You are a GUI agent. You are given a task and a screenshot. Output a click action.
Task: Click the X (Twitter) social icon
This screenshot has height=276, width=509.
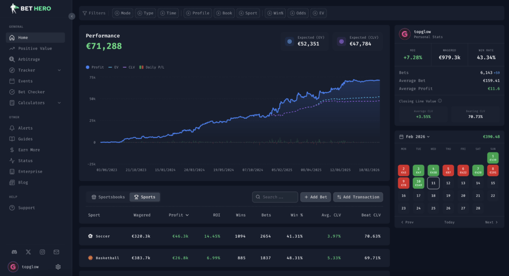(x=28, y=252)
